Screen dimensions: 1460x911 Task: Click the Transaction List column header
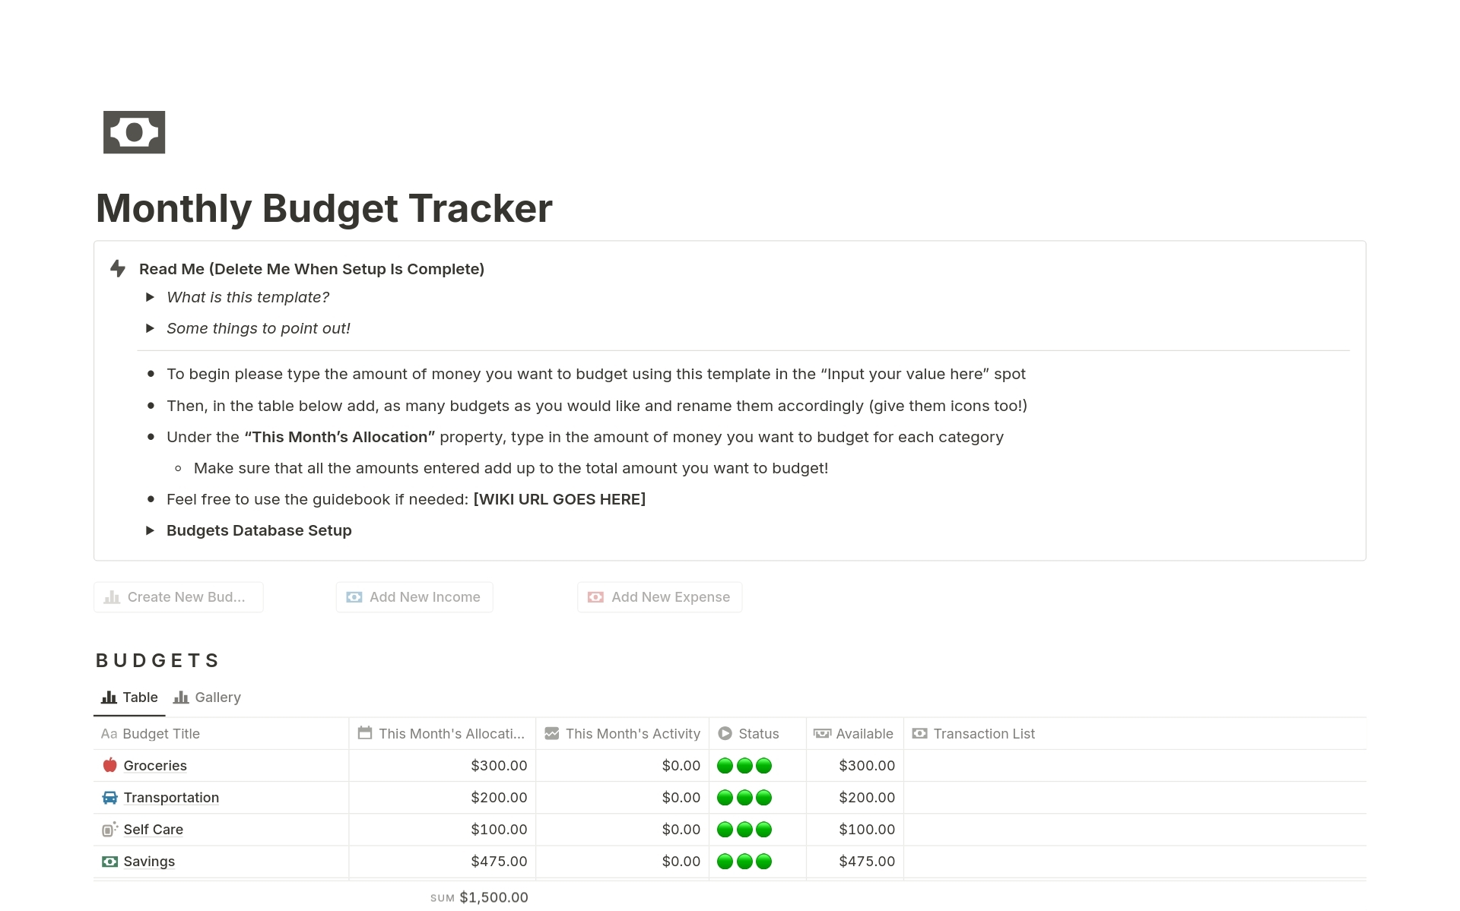click(983, 733)
